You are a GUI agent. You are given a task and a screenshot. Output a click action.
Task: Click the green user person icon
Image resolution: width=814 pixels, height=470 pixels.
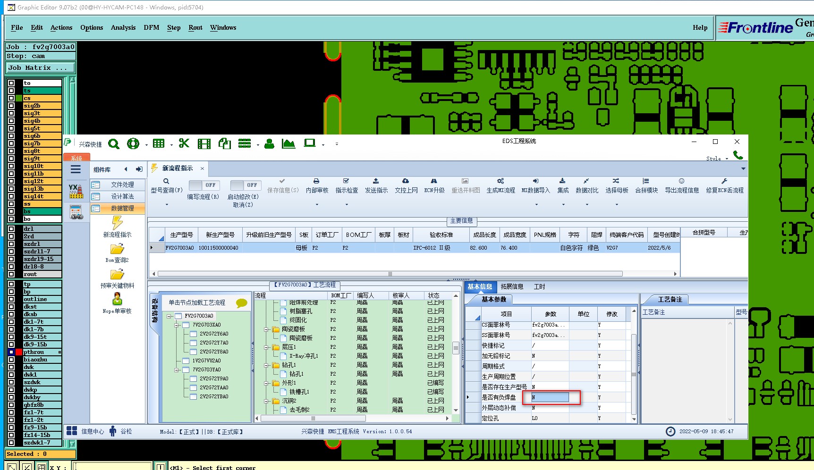click(x=269, y=144)
